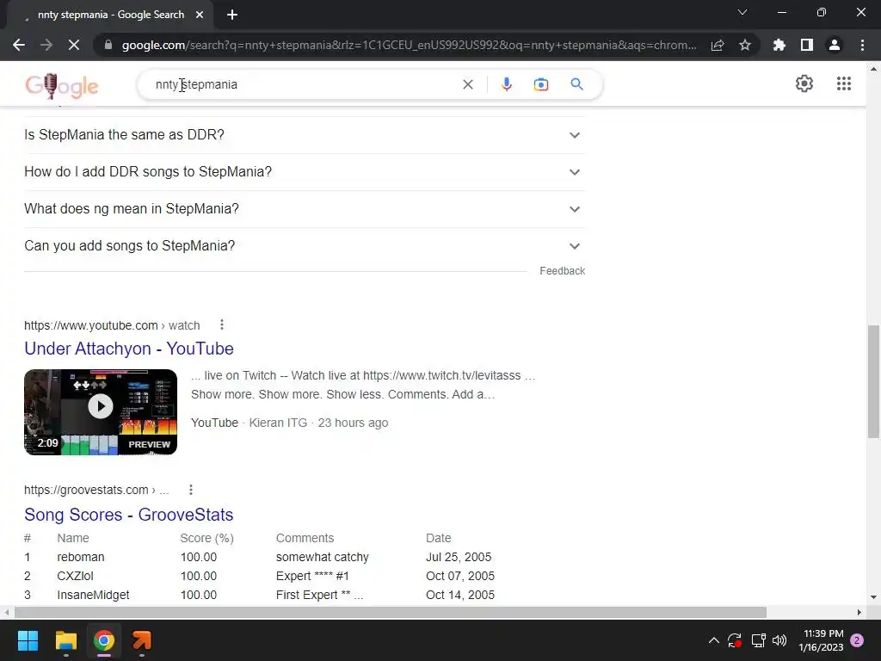
Task: Open the browser side panel
Action: coord(807,45)
